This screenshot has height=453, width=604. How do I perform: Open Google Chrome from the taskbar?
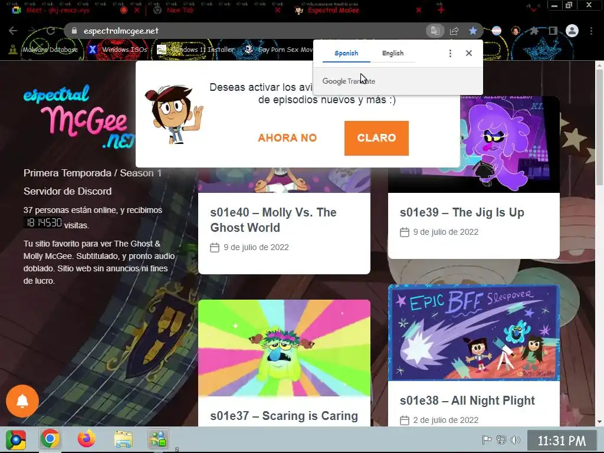coord(50,439)
